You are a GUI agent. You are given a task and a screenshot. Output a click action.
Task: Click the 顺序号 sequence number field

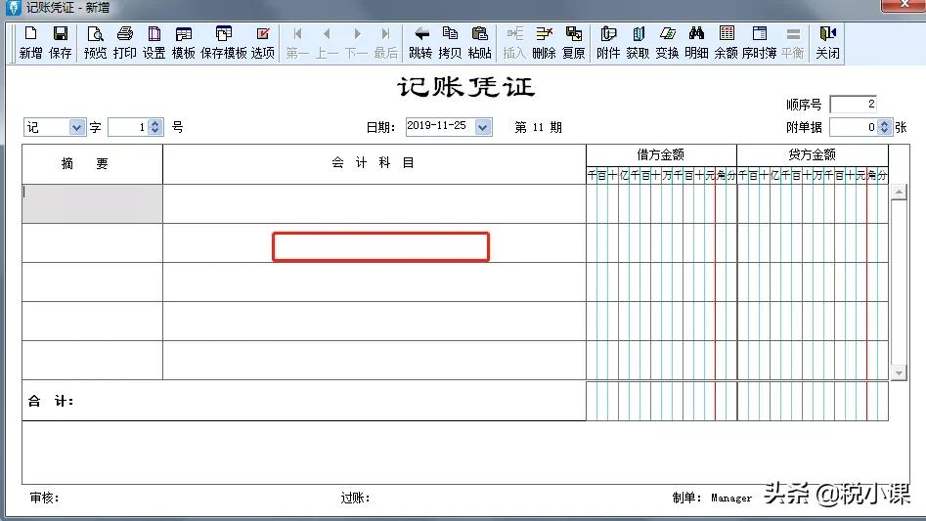point(853,105)
